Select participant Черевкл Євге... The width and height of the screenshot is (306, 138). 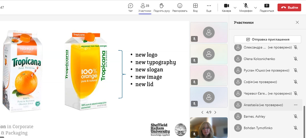pos(266,93)
